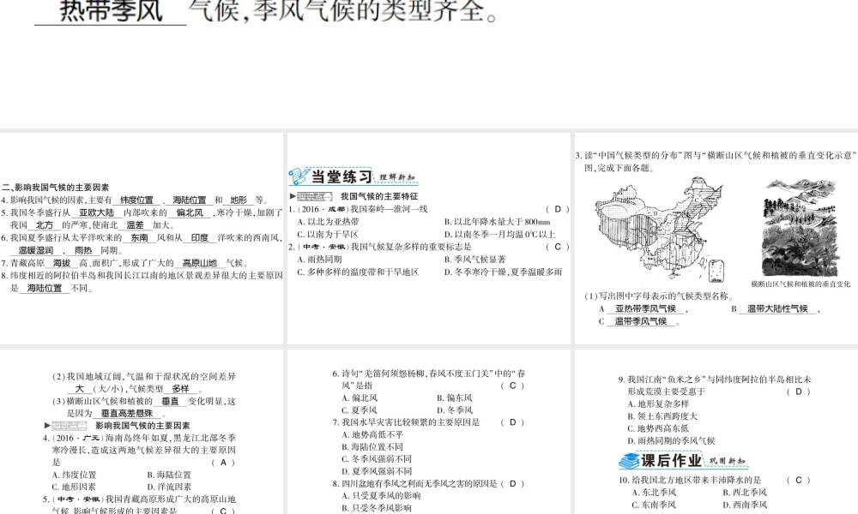Screen dimensions: 858x514
Task: Select option C. 夏季风 in question 6
Action: [359, 410]
